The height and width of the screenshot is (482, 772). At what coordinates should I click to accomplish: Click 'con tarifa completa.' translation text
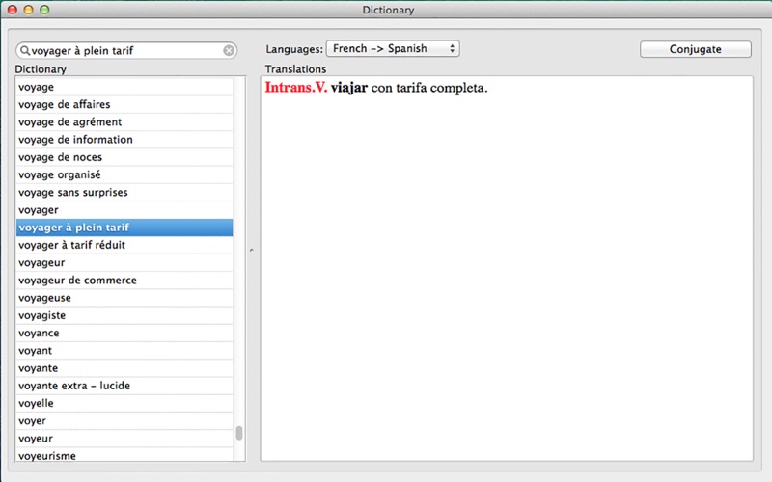429,89
